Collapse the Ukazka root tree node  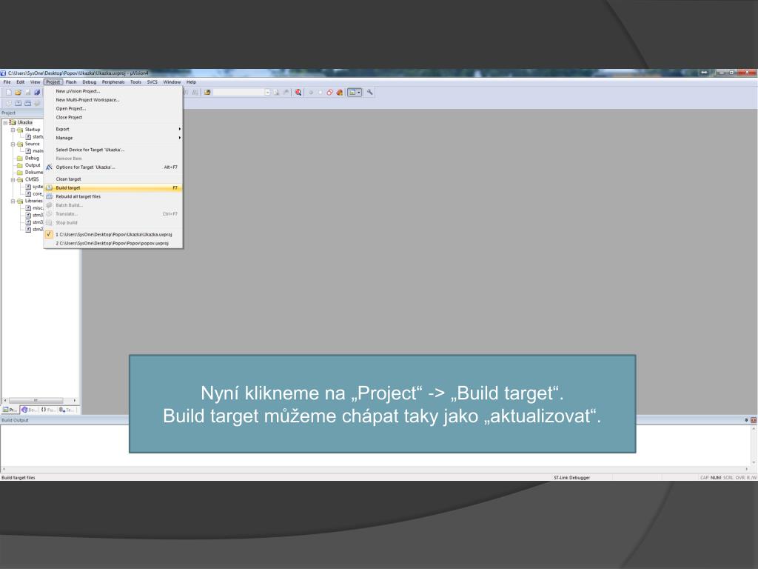click(5, 122)
